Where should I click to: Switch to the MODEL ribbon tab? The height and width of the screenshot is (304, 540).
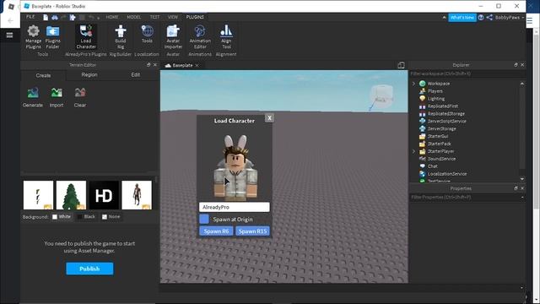tap(133, 17)
